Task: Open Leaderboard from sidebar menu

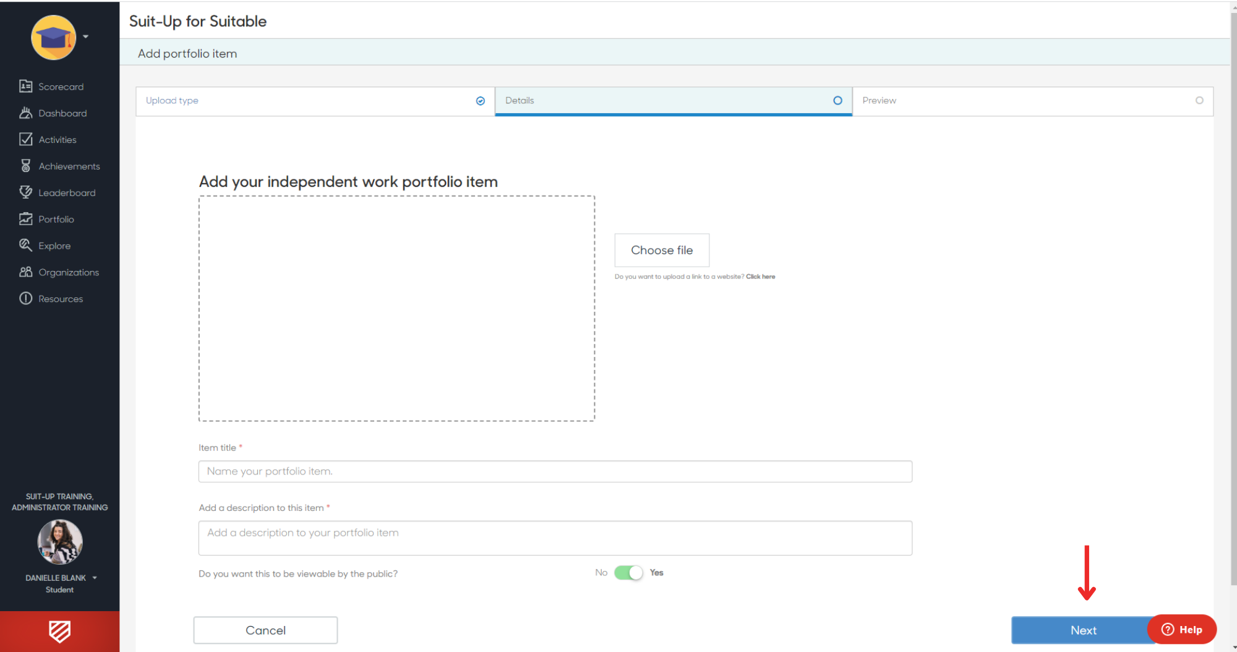Action: tap(59, 193)
